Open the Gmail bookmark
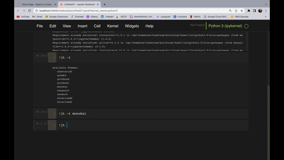 [x=37, y=17]
